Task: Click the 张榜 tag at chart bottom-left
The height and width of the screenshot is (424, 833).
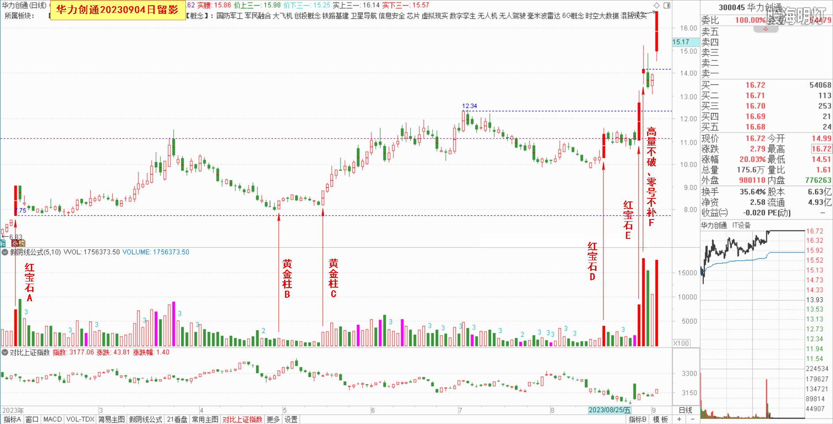Action: (x=18, y=243)
